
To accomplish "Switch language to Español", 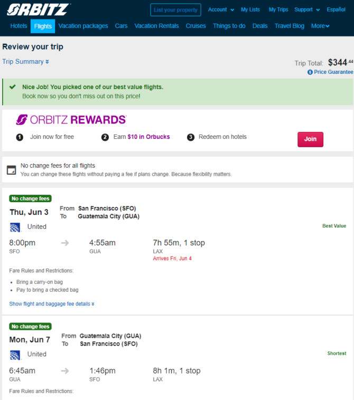I will (336, 9).
